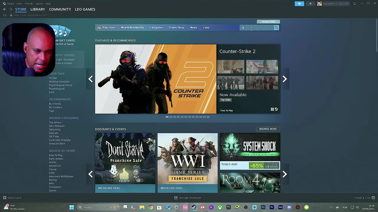Show the next featured game

tap(285, 79)
